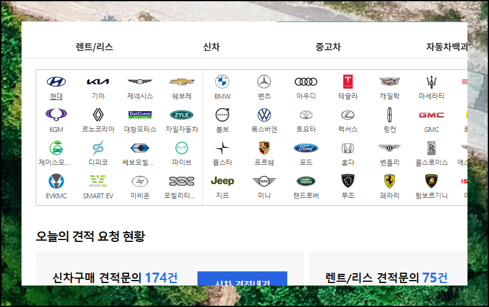489x307 pixels.
Task: Choose the MaiV (마이브) logo
Action: coord(182,148)
